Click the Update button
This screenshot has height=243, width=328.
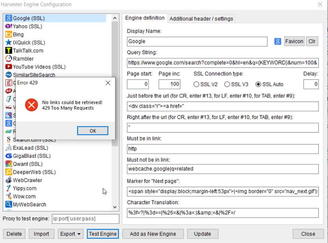[x=203, y=234]
